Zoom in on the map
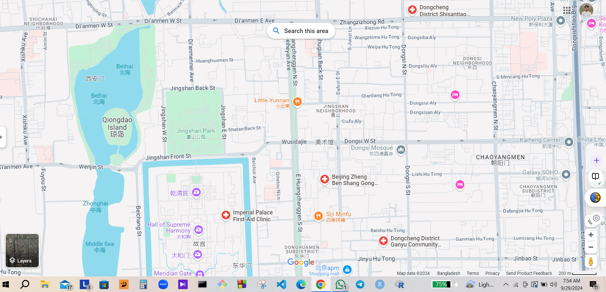Viewport: 606px width, 292px height. click(x=591, y=235)
